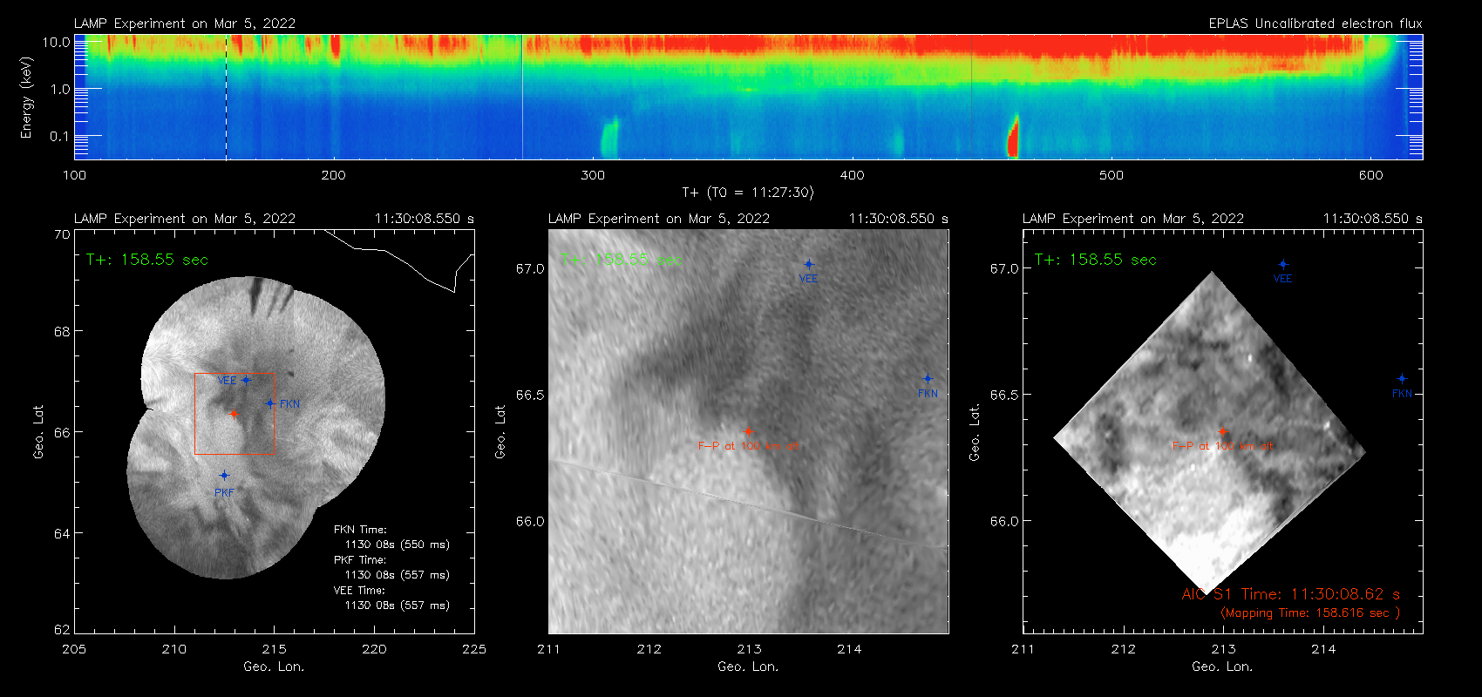Image resolution: width=1482 pixels, height=697 pixels.
Task: Click the dashed white time marker in the spectrogram
Action: point(227,97)
